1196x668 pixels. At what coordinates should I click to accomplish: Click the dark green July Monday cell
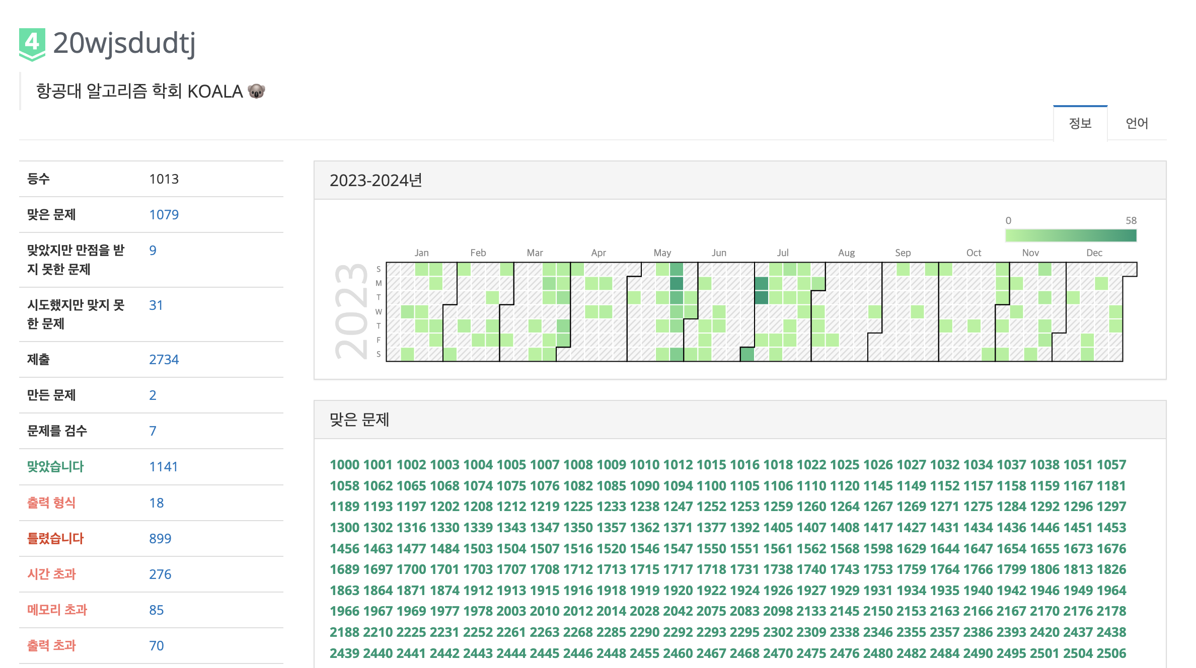pyautogui.click(x=761, y=284)
